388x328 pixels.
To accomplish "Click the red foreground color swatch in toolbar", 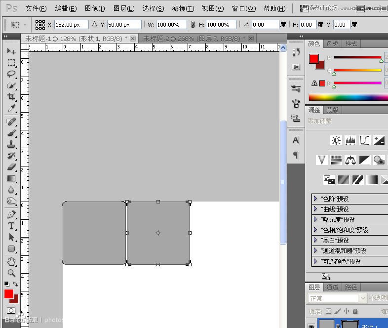I will pos(9,294).
